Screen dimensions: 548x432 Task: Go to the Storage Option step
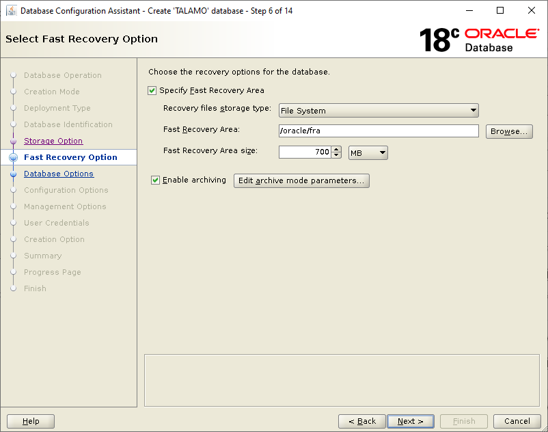pyautogui.click(x=53, y=141)
